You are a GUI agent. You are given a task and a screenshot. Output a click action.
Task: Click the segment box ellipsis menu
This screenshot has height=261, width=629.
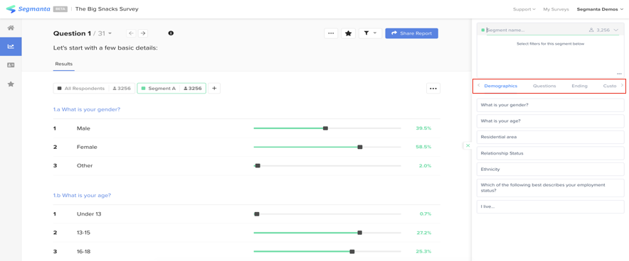(x=619, y=74)
